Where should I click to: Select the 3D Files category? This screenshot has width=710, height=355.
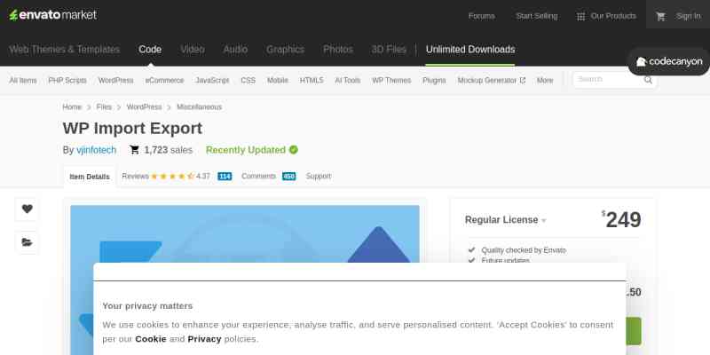[389, 50]
